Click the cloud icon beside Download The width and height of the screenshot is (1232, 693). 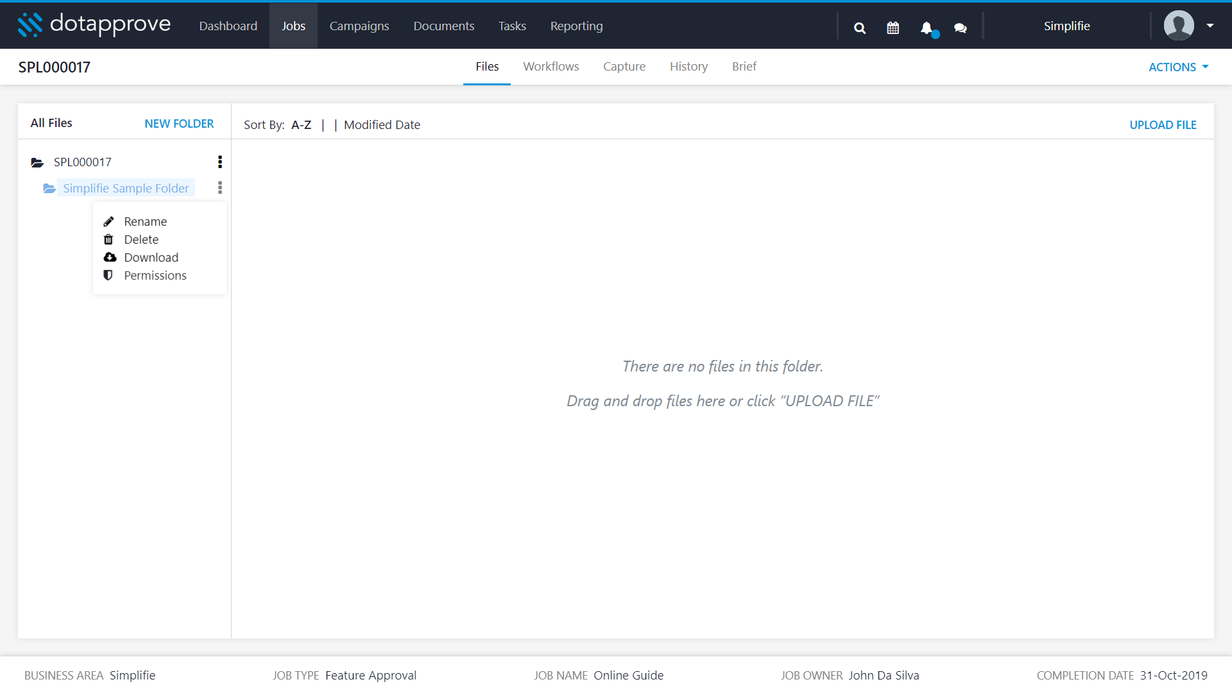coord(110,257)
